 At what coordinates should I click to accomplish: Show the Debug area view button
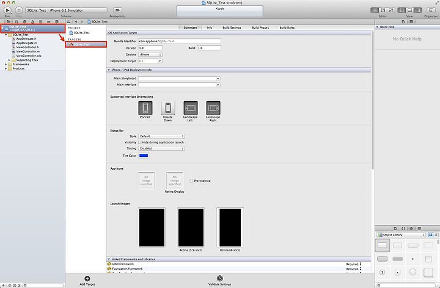[x=409, y=10]
